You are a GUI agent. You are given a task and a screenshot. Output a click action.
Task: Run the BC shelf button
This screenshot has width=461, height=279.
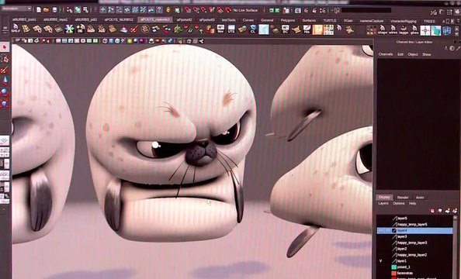click(x=285, y=29)
